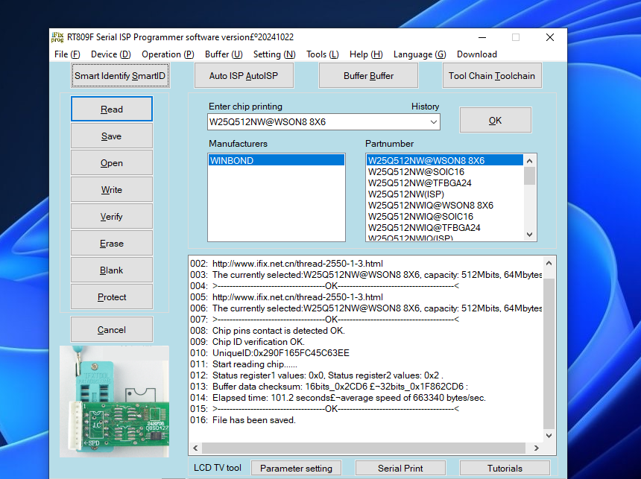
Task: Select W25Q512NWIQ@TFBGA24 part number
Action: (x=444, y=228)
